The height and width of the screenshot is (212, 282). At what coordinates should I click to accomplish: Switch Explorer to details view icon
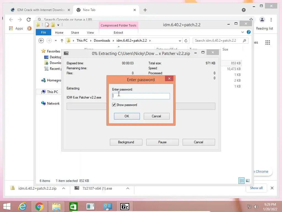point(241,181)
